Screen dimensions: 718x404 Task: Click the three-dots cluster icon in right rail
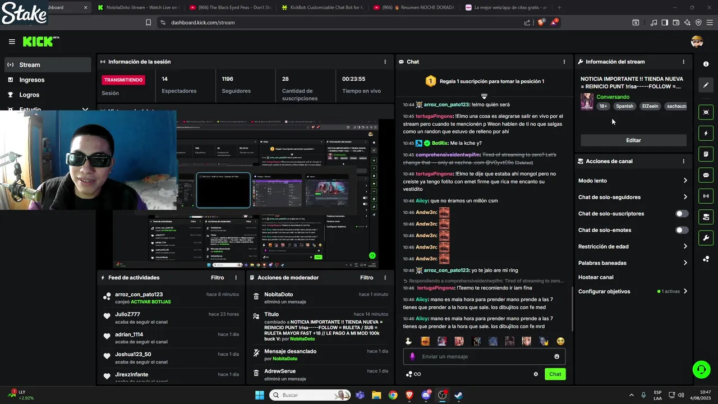[x=706, y=259]
